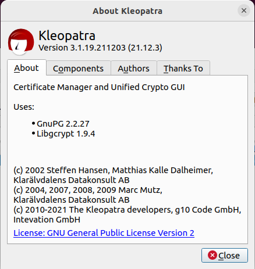The image size is (255, 269).
Task: Click the Close button
Action: (225, 256)
